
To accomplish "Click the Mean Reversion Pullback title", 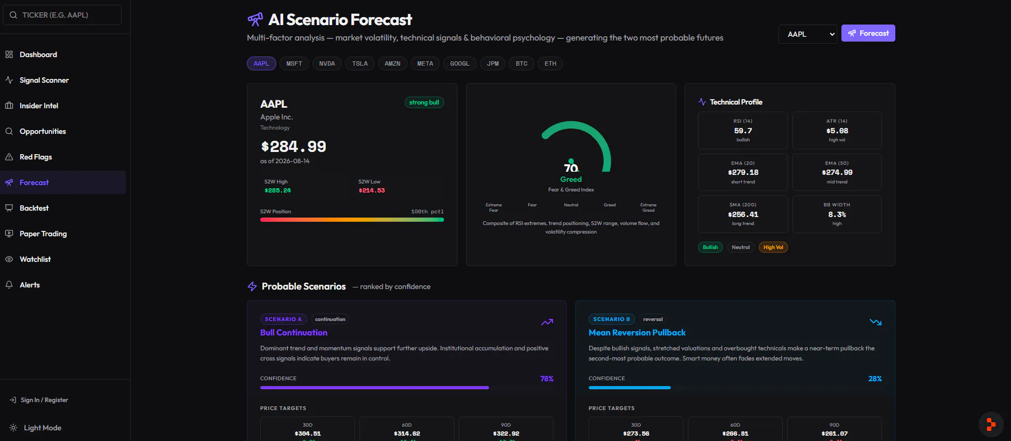I will tap(637, 333).
